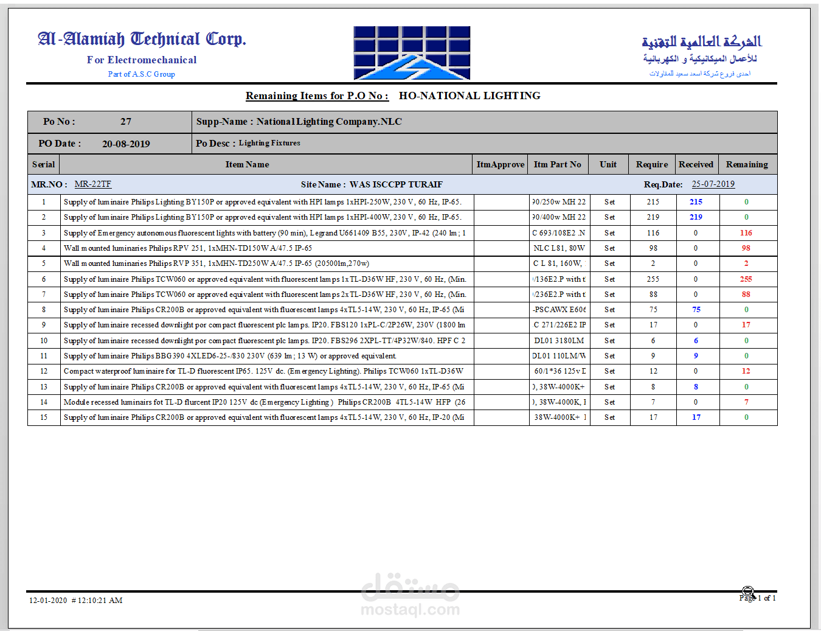Click part number 60/1*36 125v

[560, 371]
